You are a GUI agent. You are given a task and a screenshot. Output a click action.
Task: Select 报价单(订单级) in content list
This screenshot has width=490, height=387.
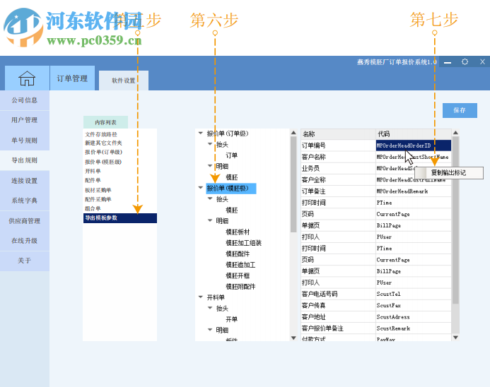[103, 152]
